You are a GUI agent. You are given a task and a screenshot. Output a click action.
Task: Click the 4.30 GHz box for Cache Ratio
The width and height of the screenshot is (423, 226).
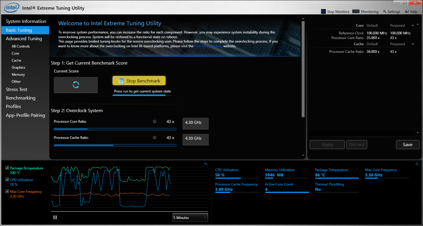(x=196, y=139)
